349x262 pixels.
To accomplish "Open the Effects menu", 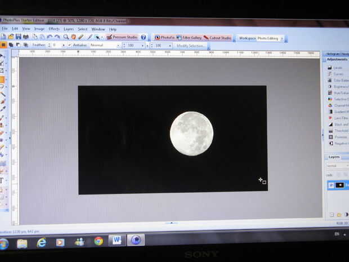I will point(54,29).
